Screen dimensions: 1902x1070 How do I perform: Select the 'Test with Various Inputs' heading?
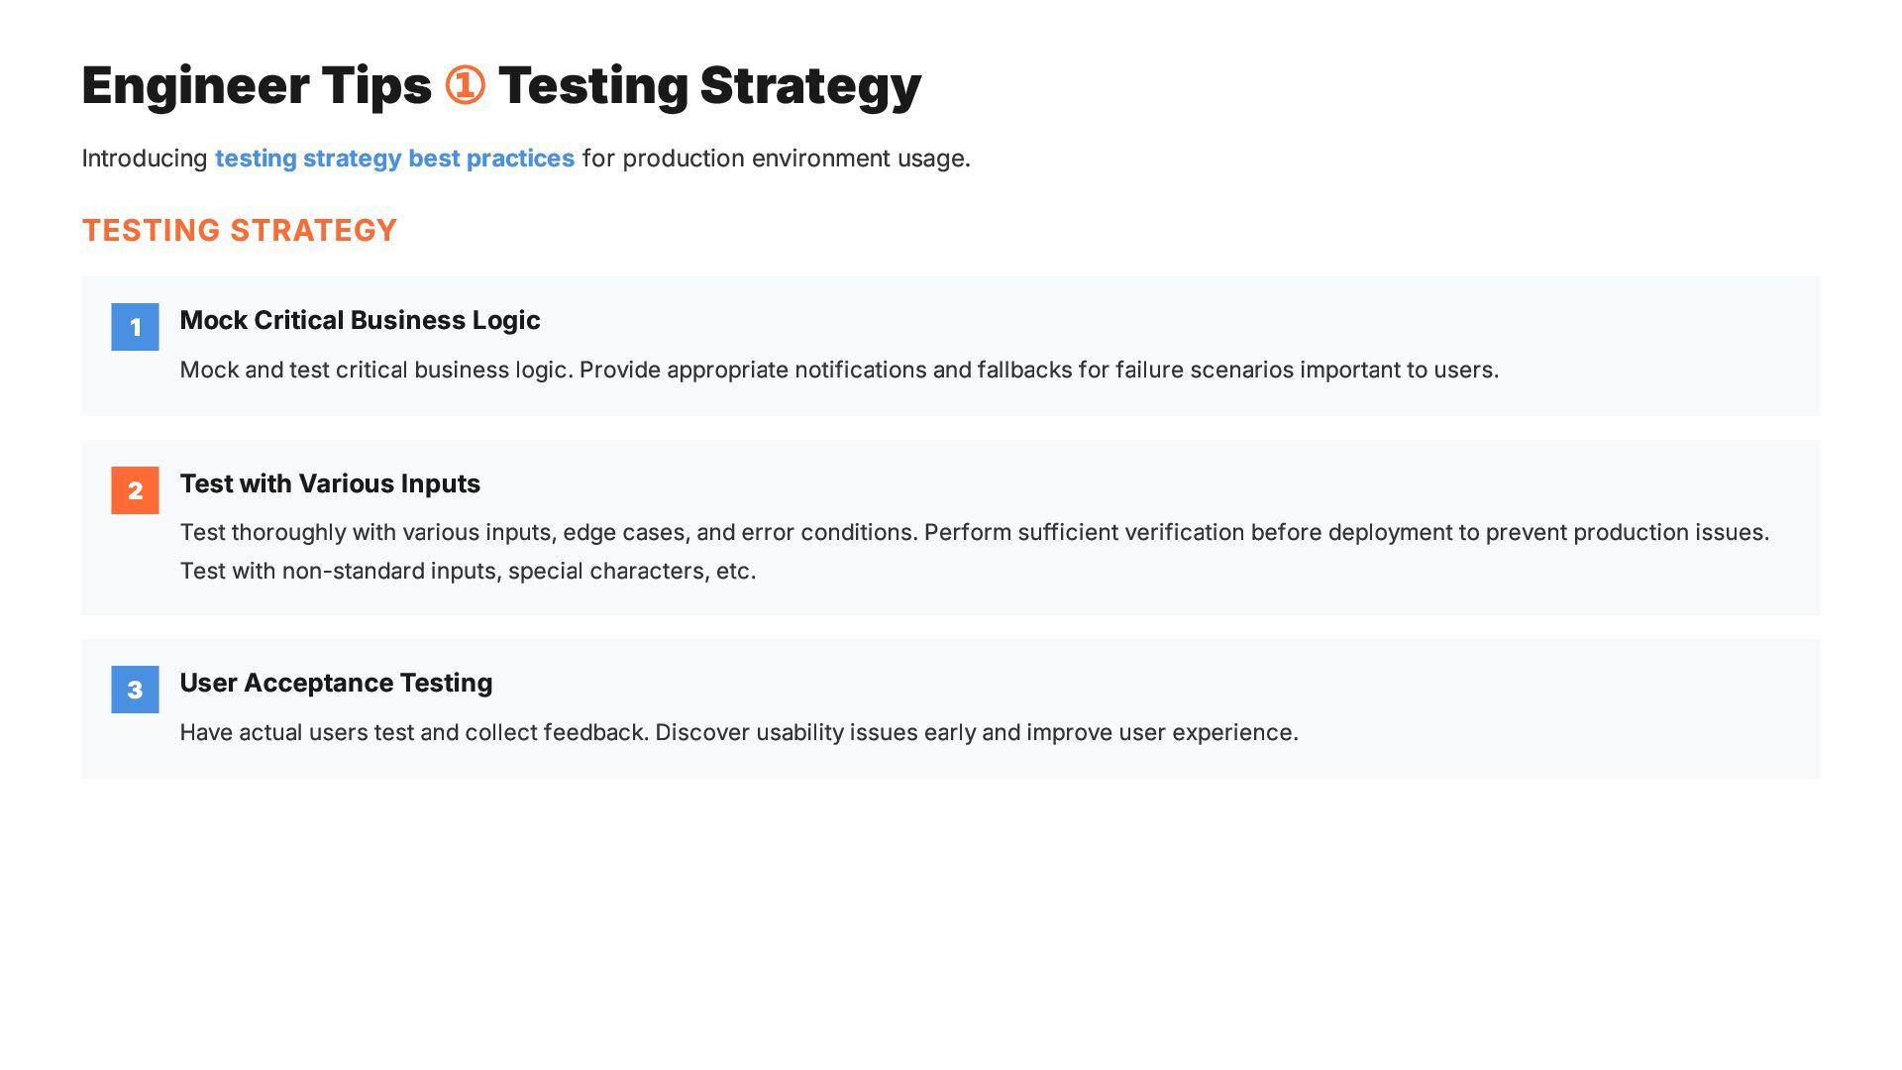coord(330,483)
